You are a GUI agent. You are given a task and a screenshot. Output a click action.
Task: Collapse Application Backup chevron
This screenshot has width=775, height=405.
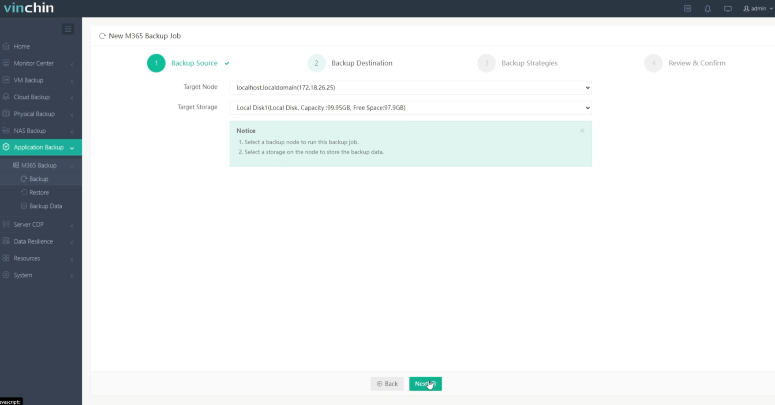[x=72, y=148]
